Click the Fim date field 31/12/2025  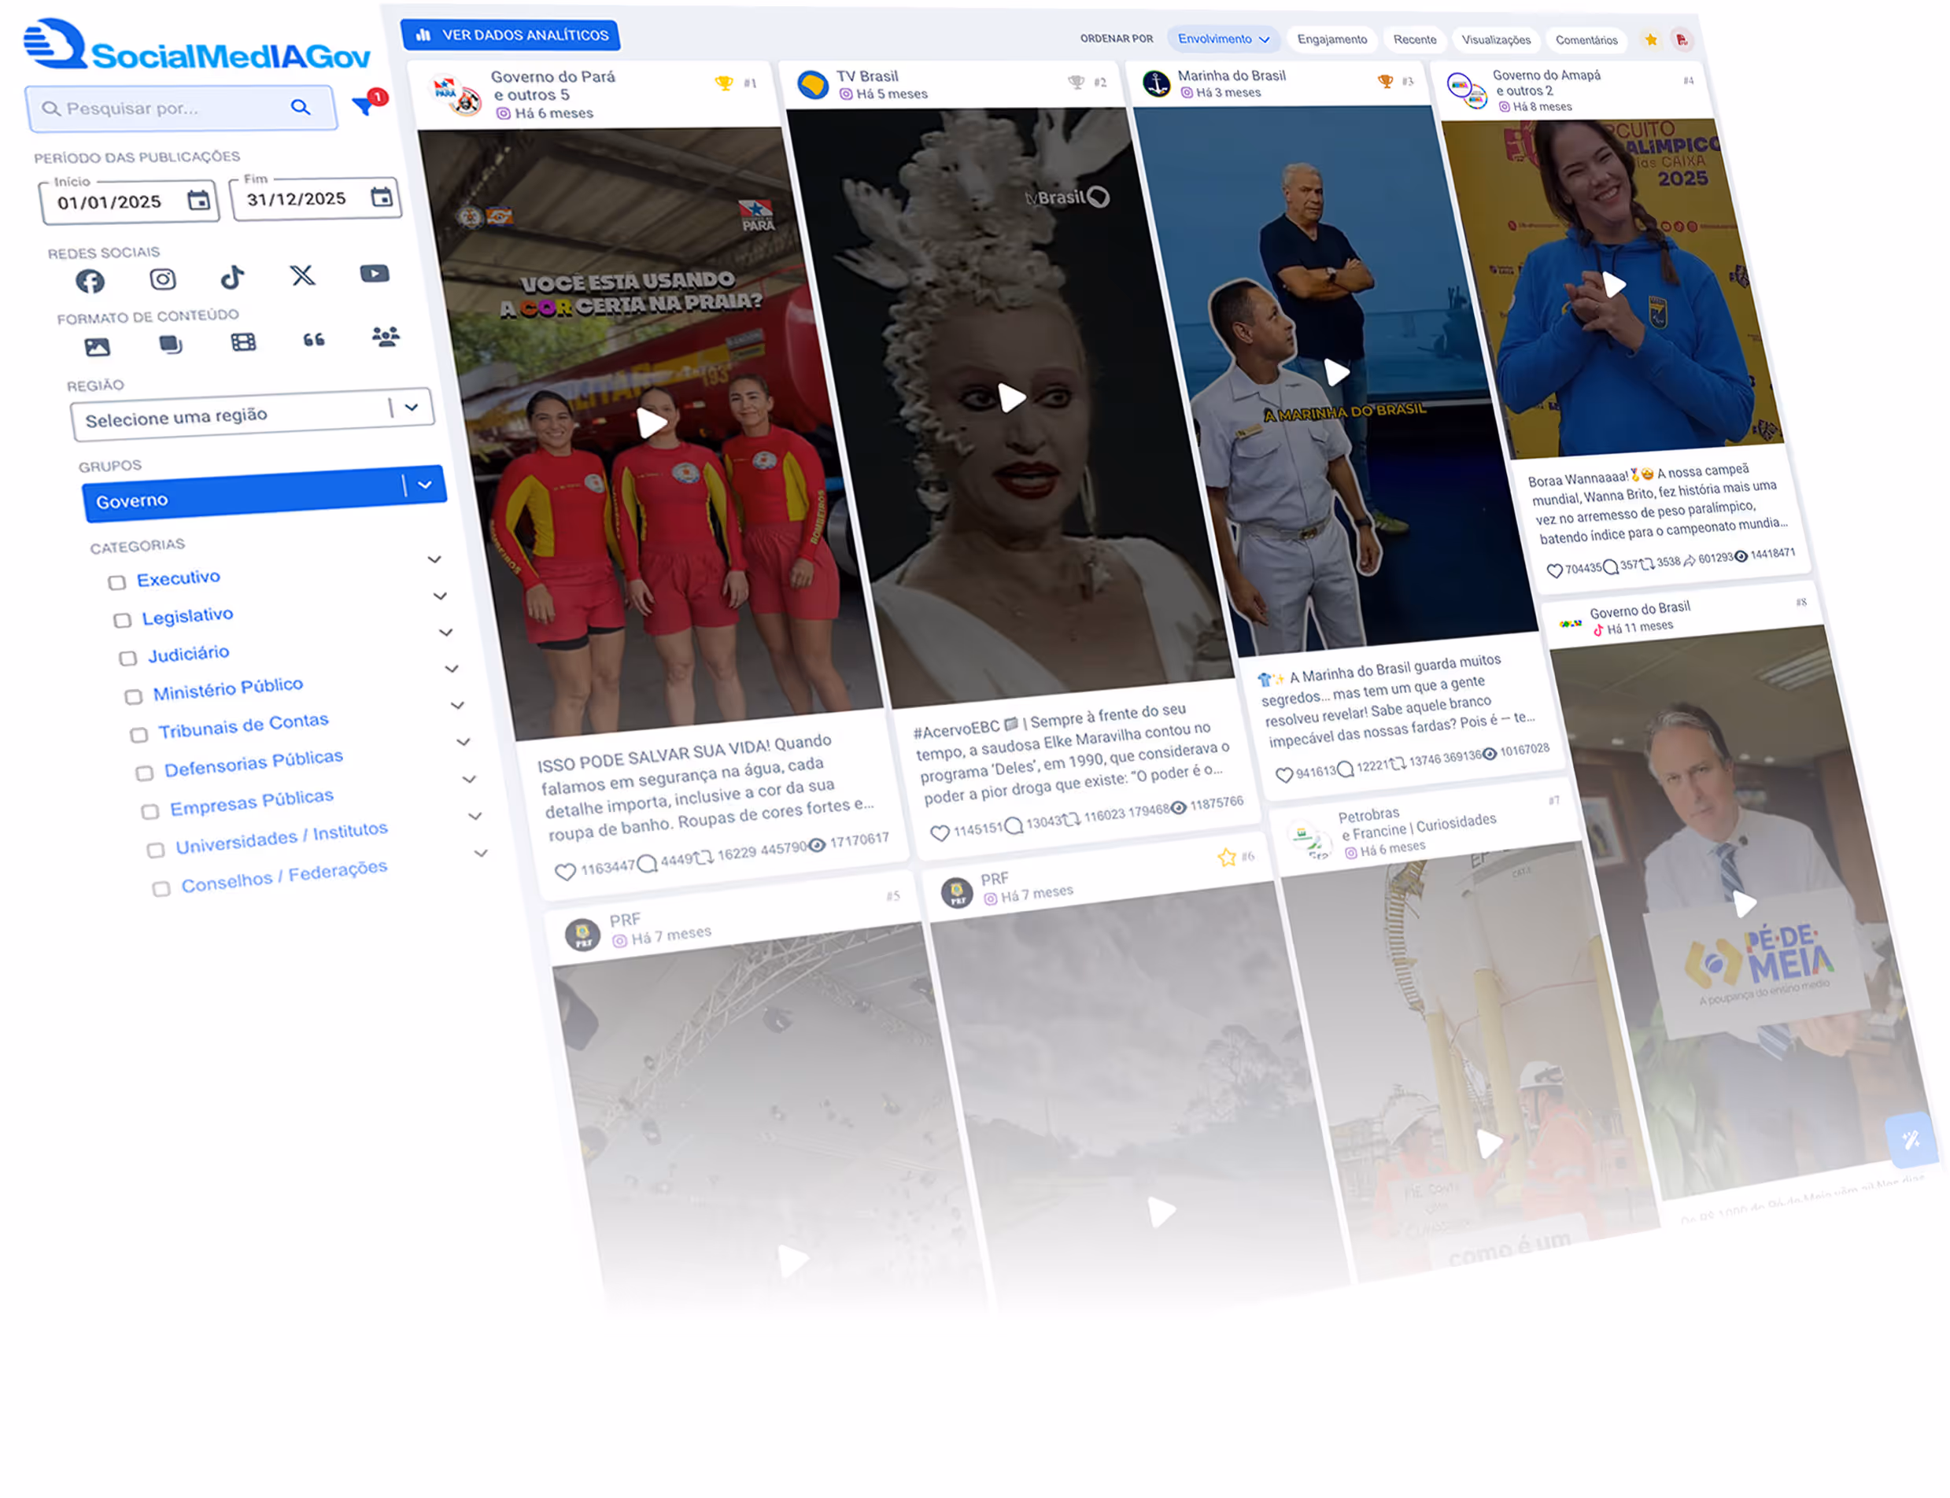coord(316,198)
